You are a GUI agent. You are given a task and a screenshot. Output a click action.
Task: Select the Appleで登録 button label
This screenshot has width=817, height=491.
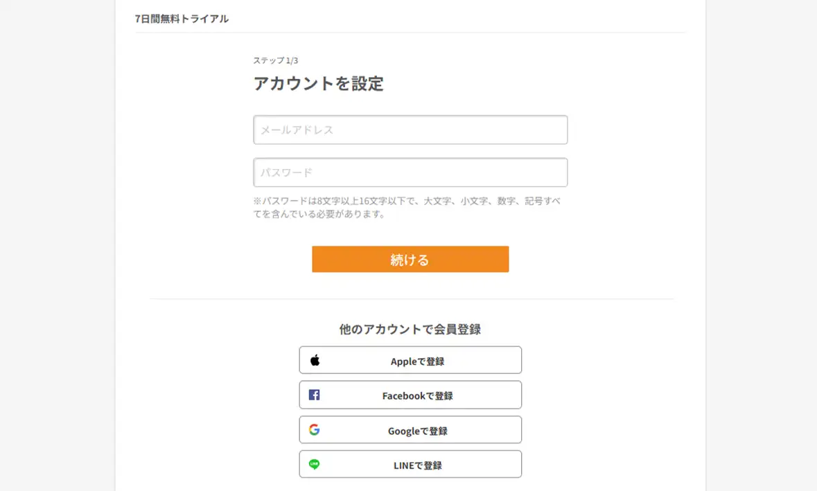pyautogui.click(x=417, y=361)
